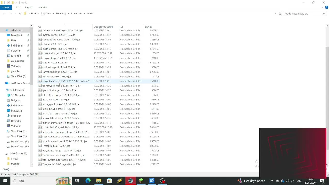Select the create-1.20.1-6.0.8.jar file icon
The height and width of the screenshot is (185, 329).
tap(40, 63)
